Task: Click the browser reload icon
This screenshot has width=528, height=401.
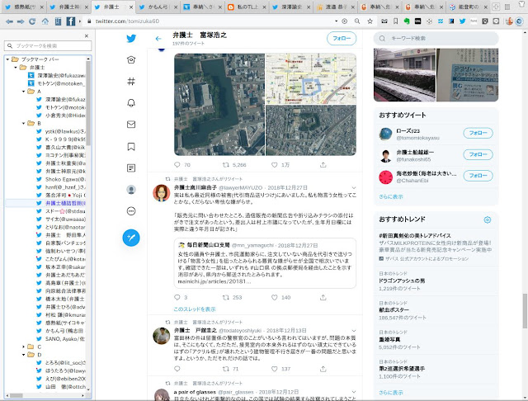Action: pyautogui.click(x=32, y=21)
